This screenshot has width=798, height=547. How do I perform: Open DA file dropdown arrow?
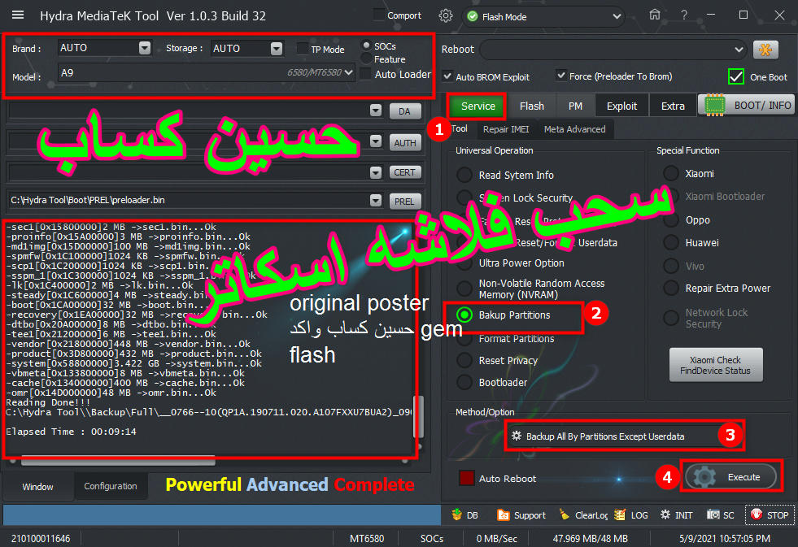click(376, 111)
